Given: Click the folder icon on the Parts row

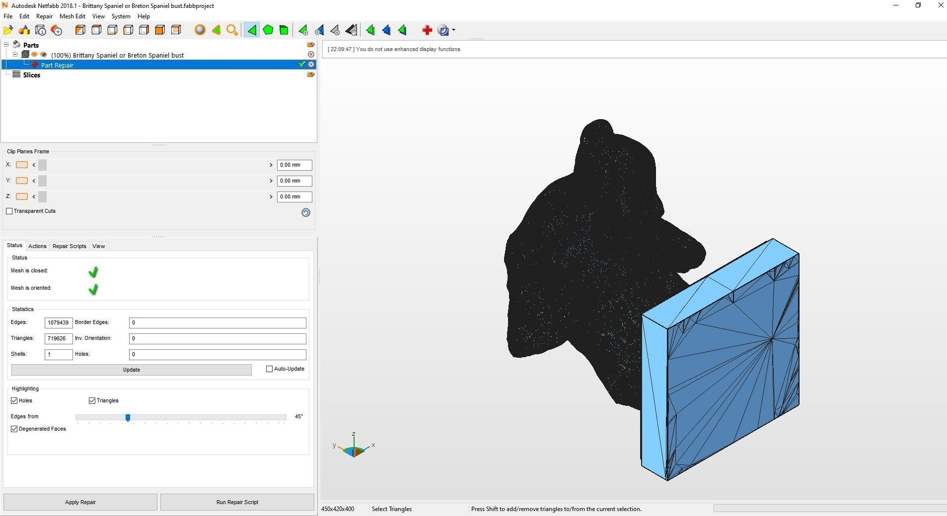Looking at the screenshot, I should pos(311,45).
